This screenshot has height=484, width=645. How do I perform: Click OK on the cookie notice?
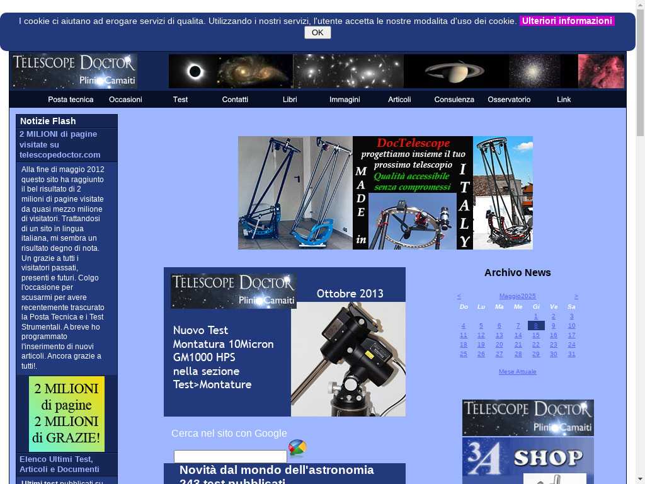317,33
